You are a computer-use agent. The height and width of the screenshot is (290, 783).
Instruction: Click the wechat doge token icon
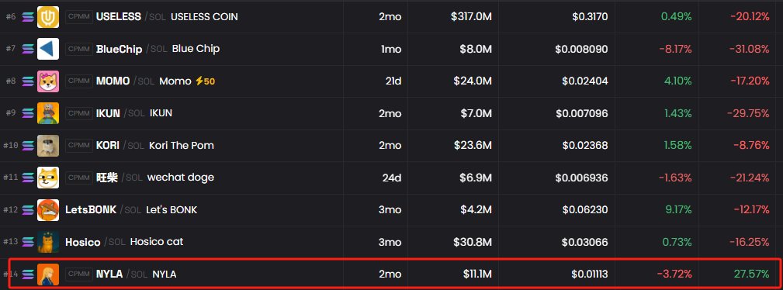point(48,178)
